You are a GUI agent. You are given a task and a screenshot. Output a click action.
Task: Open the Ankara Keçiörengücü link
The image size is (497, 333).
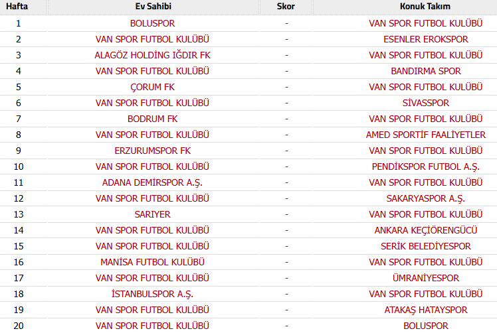[x=425, y=230]
